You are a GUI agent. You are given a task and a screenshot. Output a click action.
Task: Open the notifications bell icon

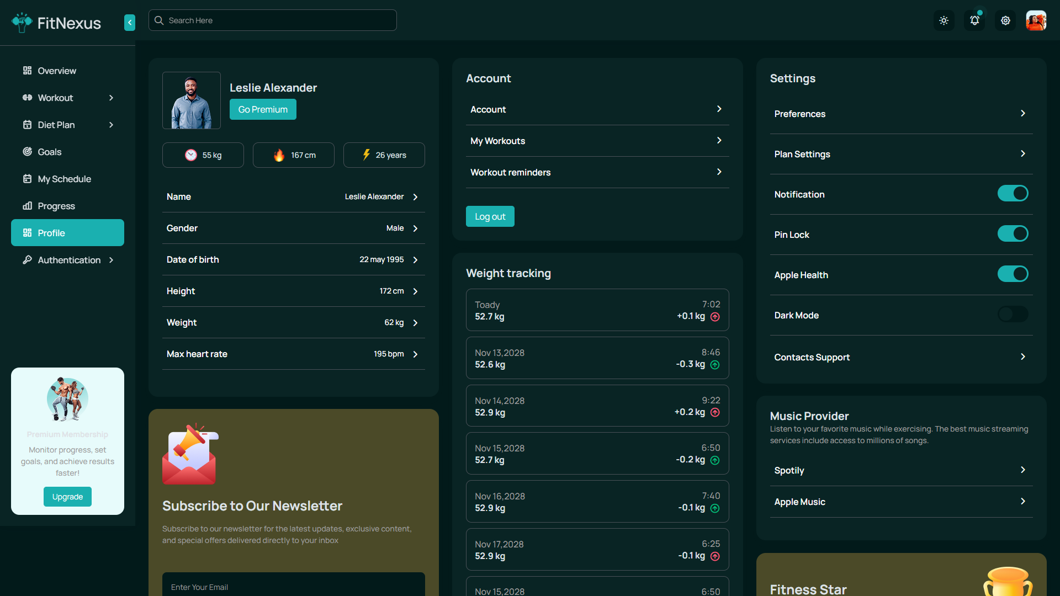[974, 20]
